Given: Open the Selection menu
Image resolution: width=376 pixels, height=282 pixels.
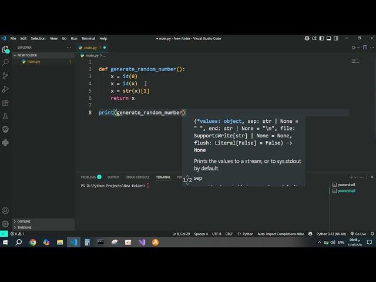Looking at the screenshot, I should [38, 38].
